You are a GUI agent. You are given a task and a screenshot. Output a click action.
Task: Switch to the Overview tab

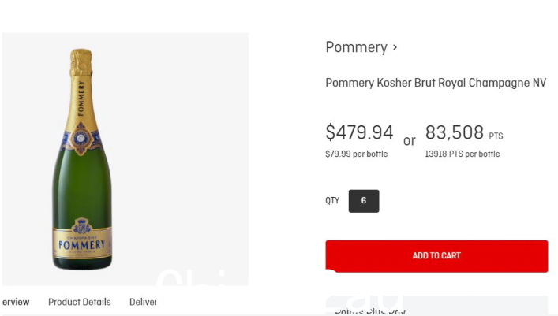tap(15, 302)
